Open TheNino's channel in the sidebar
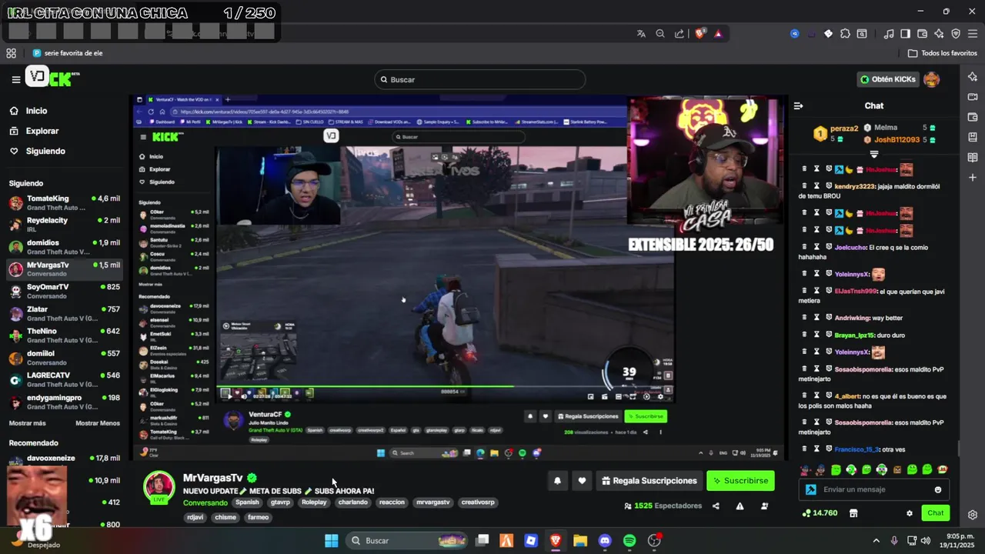 [x=65, y=335]
